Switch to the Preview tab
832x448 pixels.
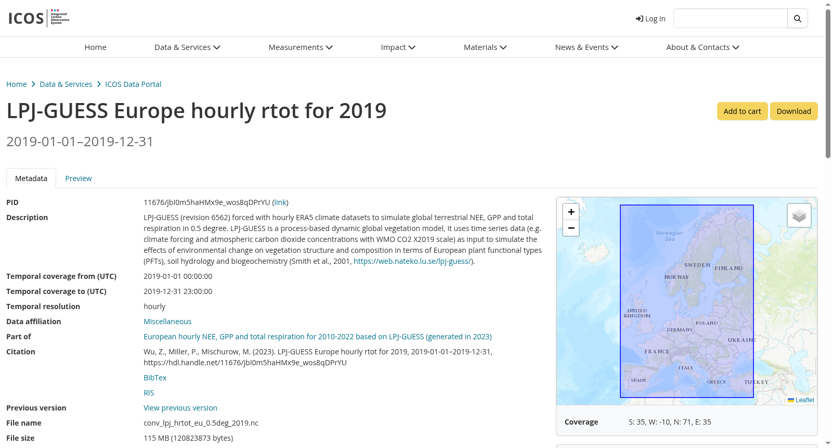click(x=79, y=178)
